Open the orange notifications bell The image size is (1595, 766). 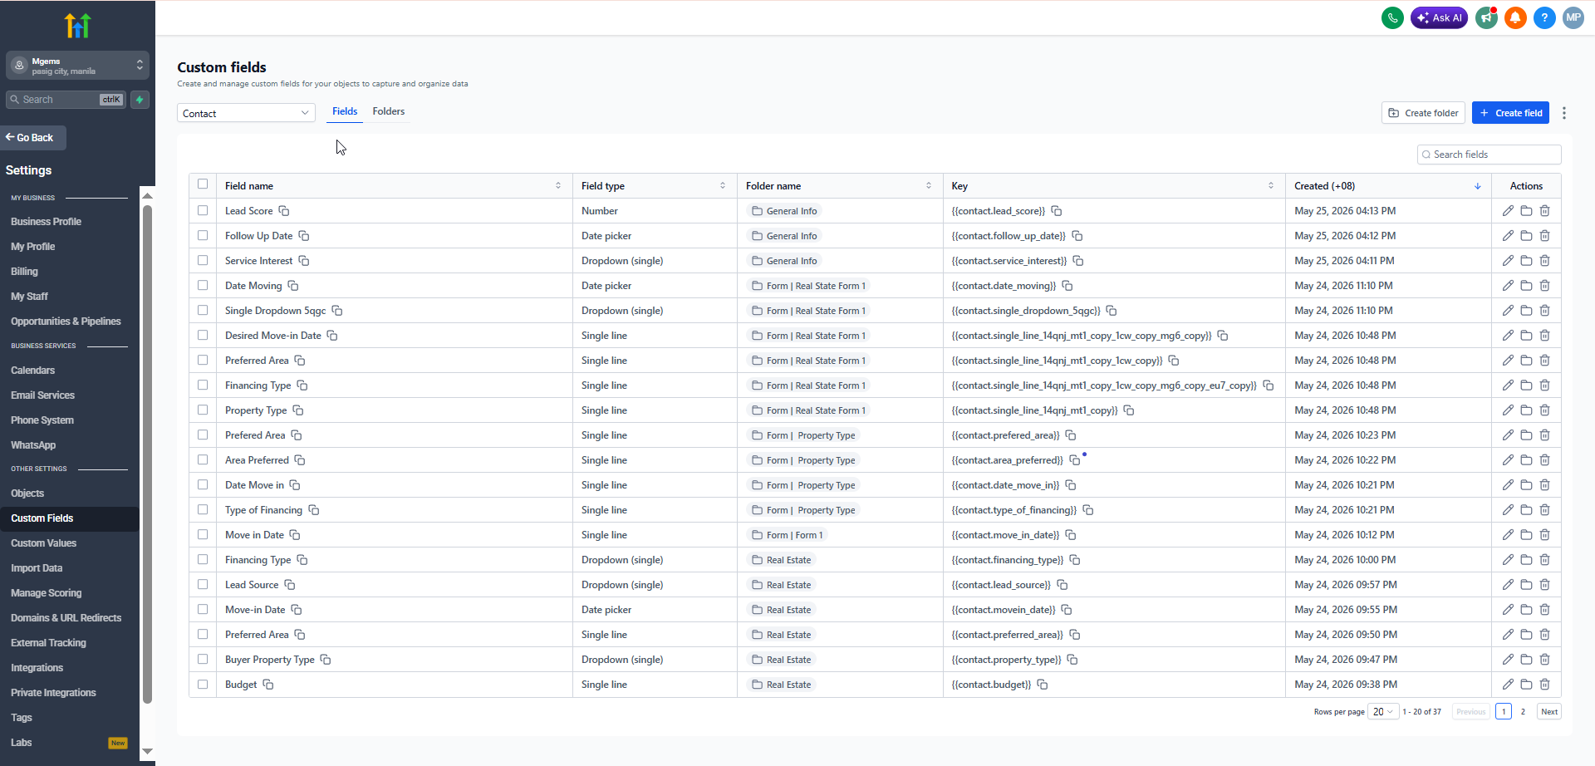pos(1515,17)
